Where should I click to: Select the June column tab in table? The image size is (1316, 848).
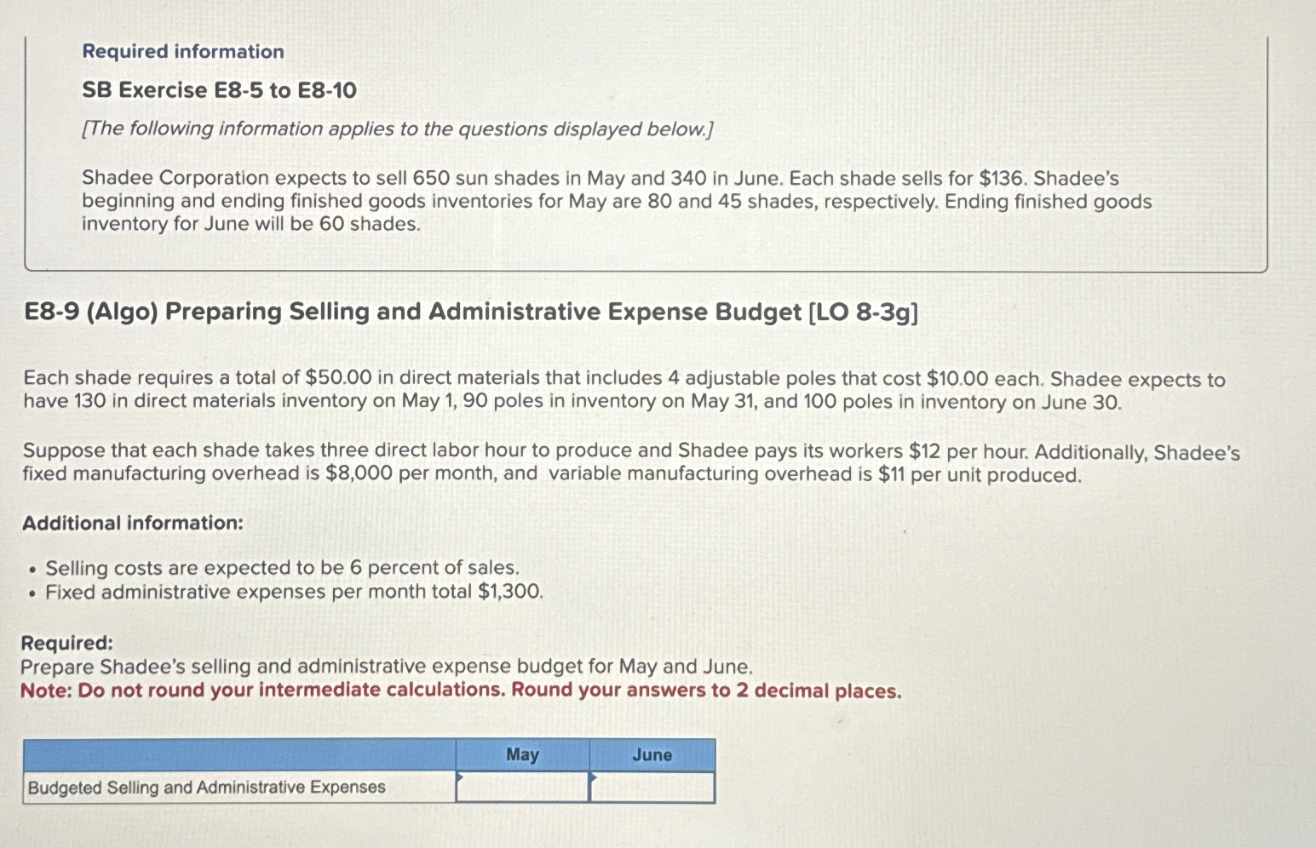pos(652,755)
